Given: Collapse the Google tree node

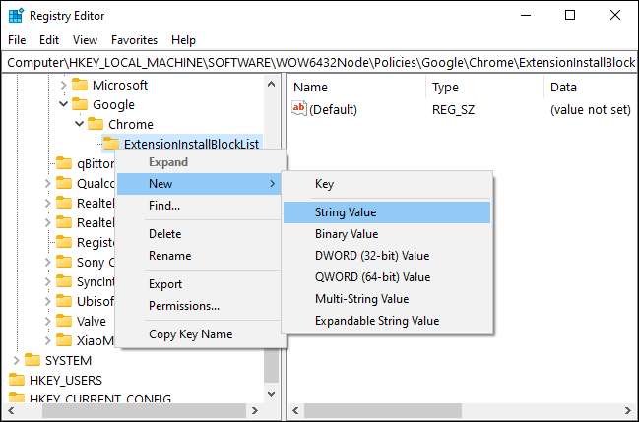Looking at the screenshot, I should 64,104.
